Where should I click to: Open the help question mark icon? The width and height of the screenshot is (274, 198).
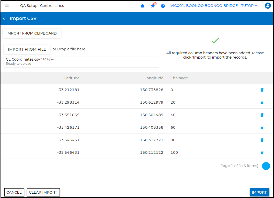click(x=163, y=6)
